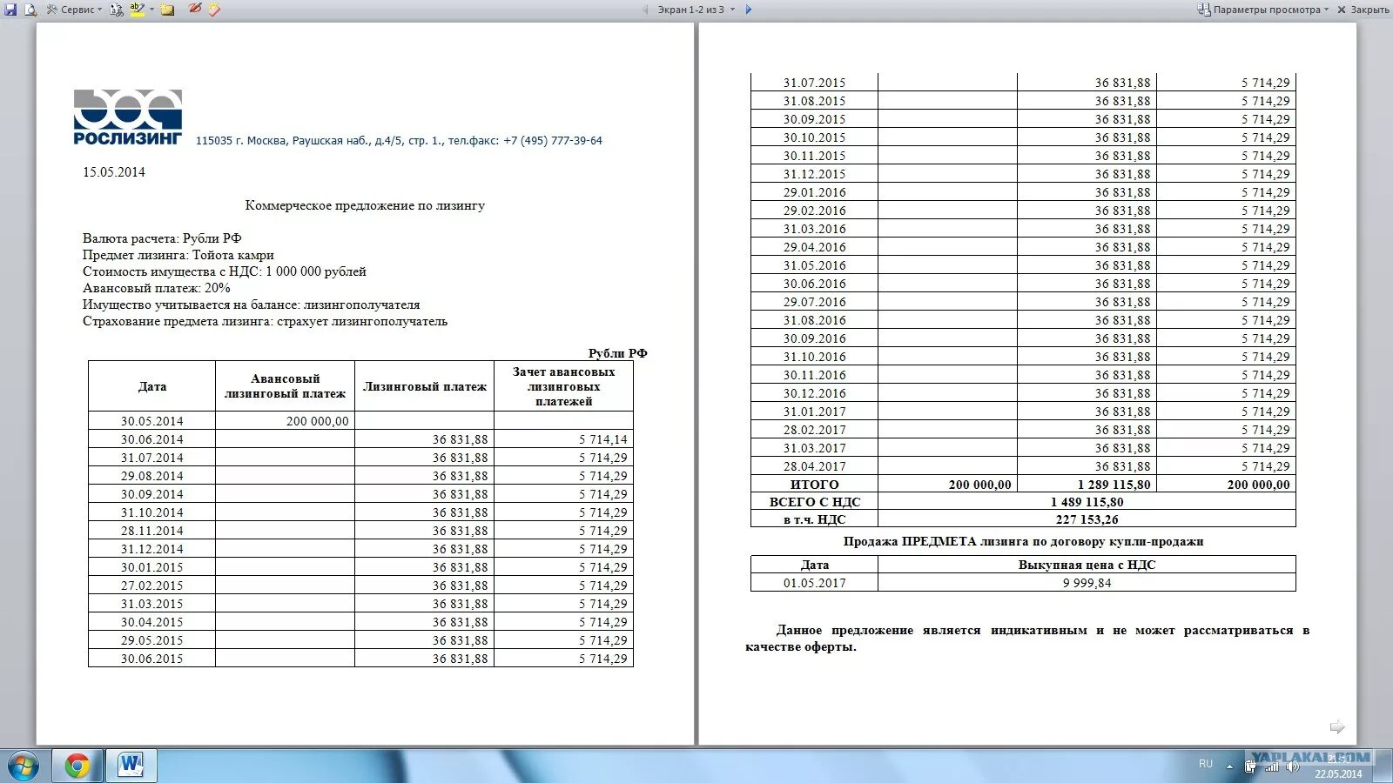This screenshot has width=1393, height=783.
Task: Click the ВСЕГО С НДС label
Action: pos(815,502)
